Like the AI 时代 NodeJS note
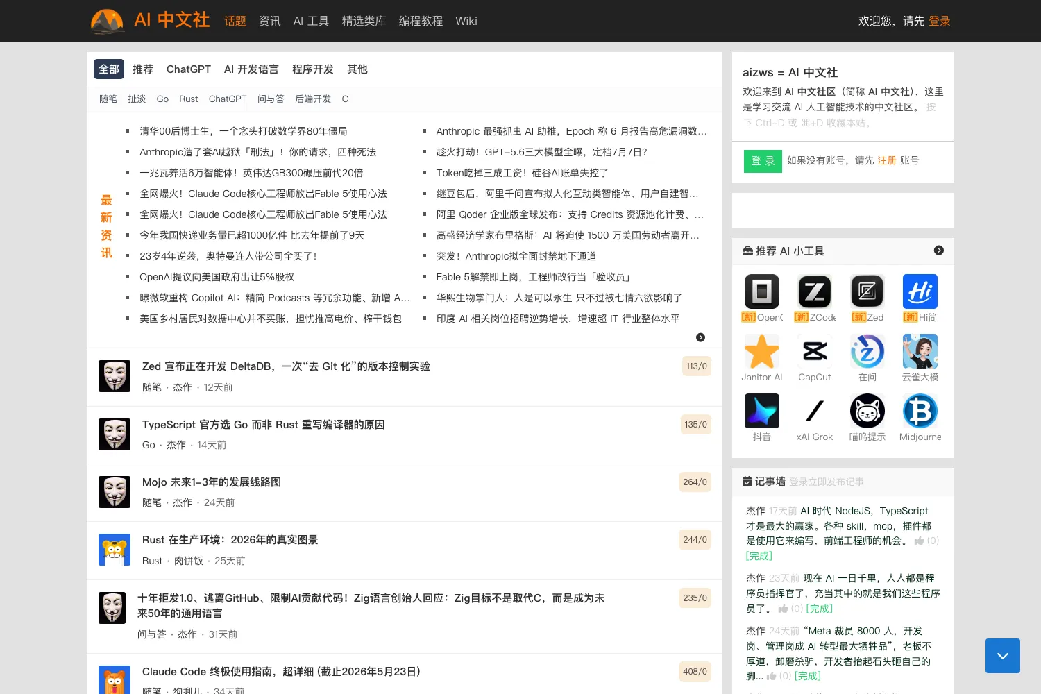This screenshot has width=1041, height=694. pyautogui.click(x=920, y=541)
